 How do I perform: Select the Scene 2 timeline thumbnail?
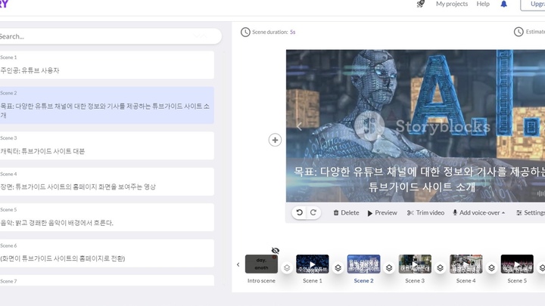point(363,264)
